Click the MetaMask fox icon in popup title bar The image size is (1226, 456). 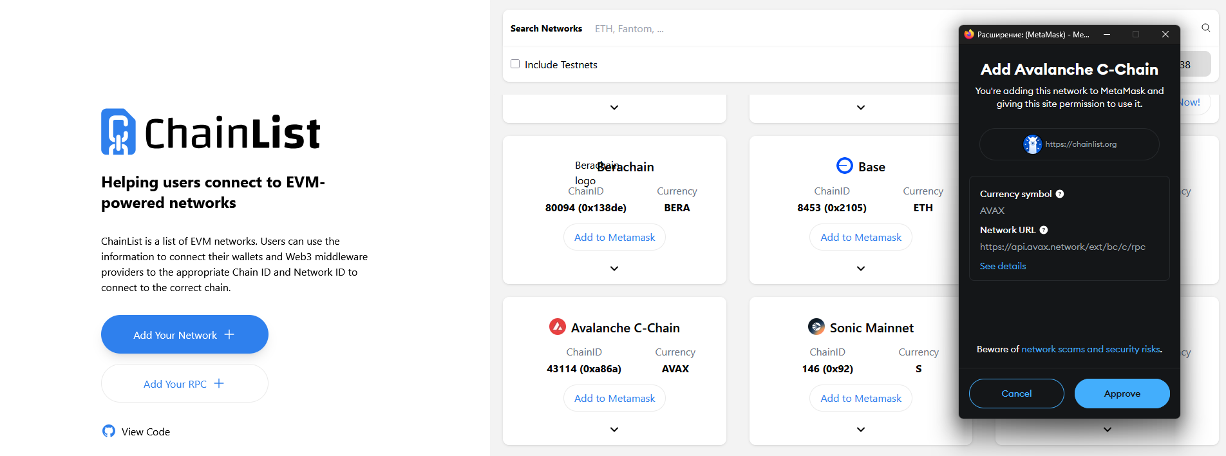(969, 34)
